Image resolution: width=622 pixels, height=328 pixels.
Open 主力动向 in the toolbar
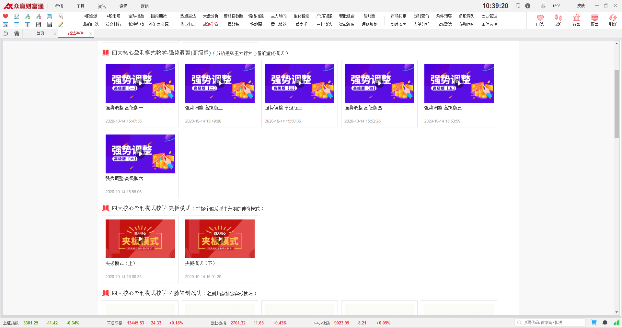pyautogui.click(x=279, y=16)
